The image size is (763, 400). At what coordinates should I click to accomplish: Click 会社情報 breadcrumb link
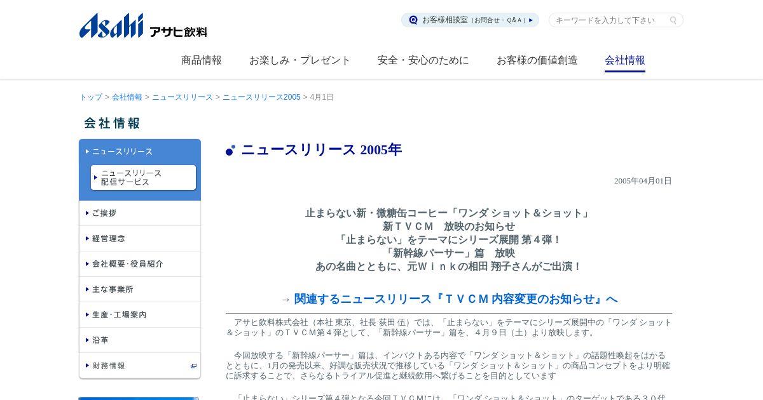(x=127, y=97)
